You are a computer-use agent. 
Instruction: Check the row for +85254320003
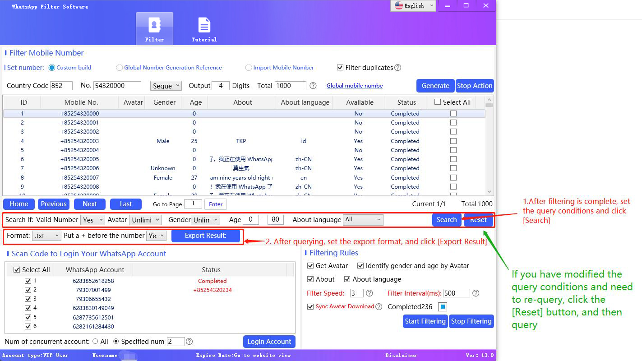453,141
